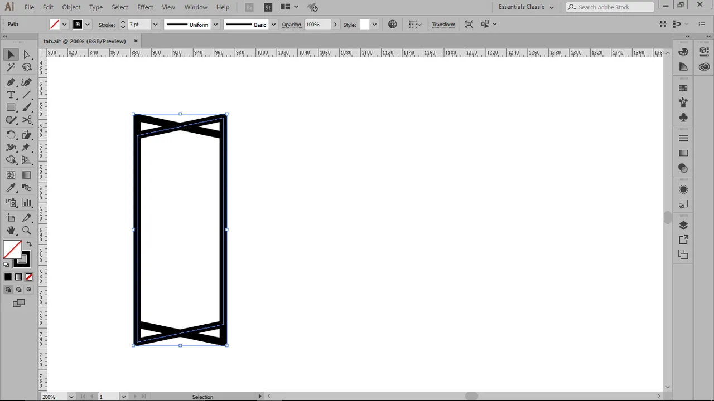Select the Width tool

(x=11, y=148)
